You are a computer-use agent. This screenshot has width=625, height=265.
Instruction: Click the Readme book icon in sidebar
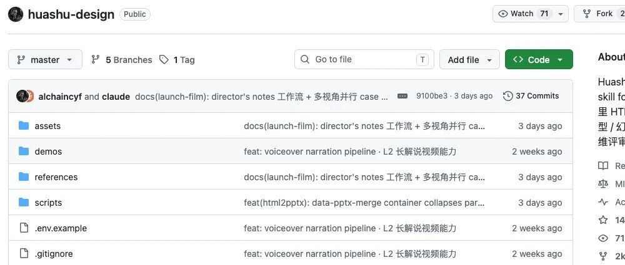point(603,166)
